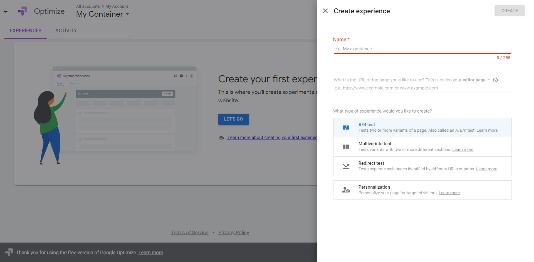Click the Google Optimize logo icon

point(23,11)
